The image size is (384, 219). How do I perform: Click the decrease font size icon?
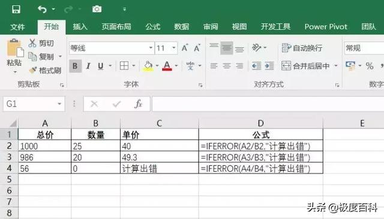(x=197, y=48)
